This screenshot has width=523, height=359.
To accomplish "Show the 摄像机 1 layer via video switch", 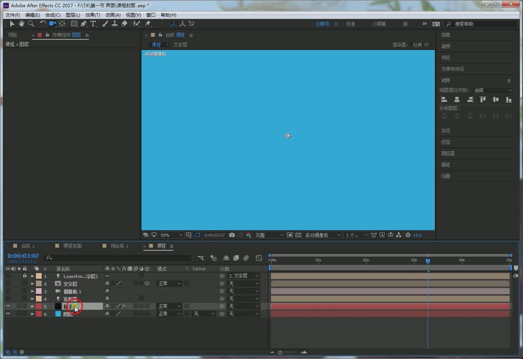I will point(8,291).
